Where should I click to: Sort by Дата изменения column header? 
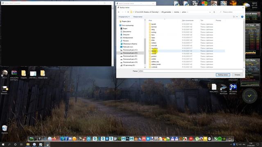tap(187, 20)
